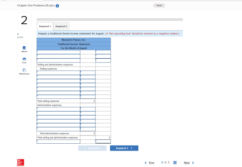The height and width of the screenshot is (167, 242).
Task: Open the question grid navigator icon
Action: tap(175, 163)
